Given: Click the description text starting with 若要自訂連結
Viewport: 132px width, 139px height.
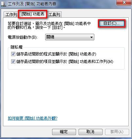Looking at the screenshot, I should pos(49,25).
